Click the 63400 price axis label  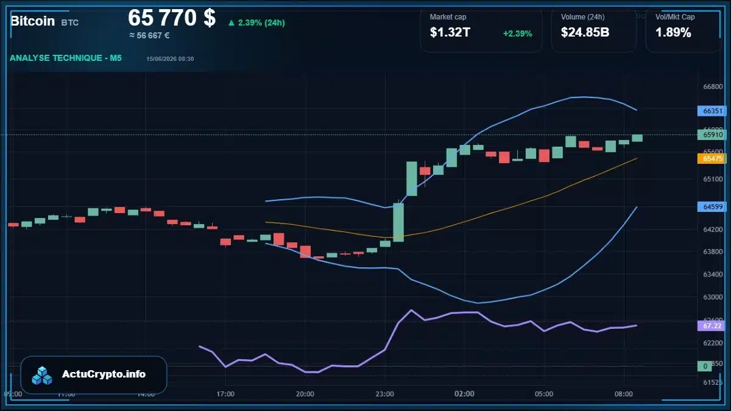click(x=713, y=275)
